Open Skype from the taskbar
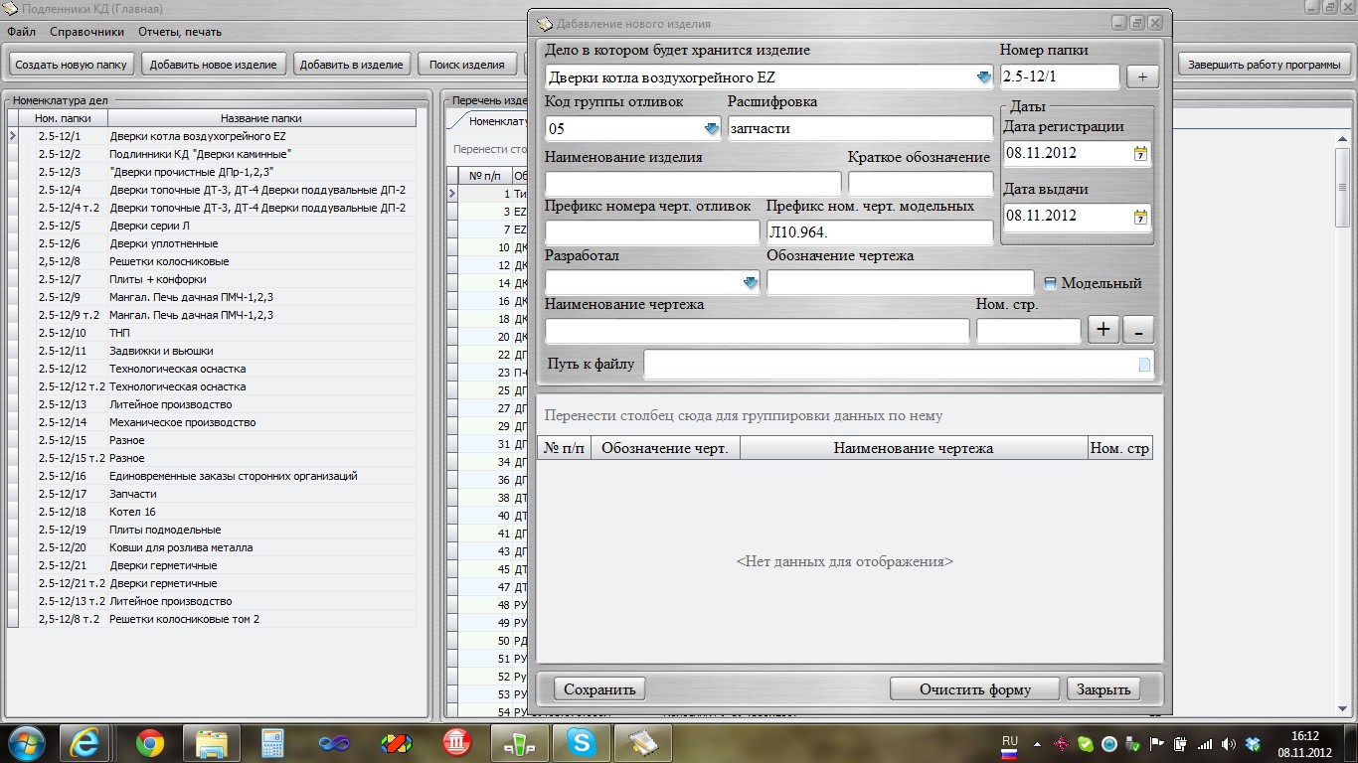This screenshot has height=763, width=1358. click(x=582, y=742)
